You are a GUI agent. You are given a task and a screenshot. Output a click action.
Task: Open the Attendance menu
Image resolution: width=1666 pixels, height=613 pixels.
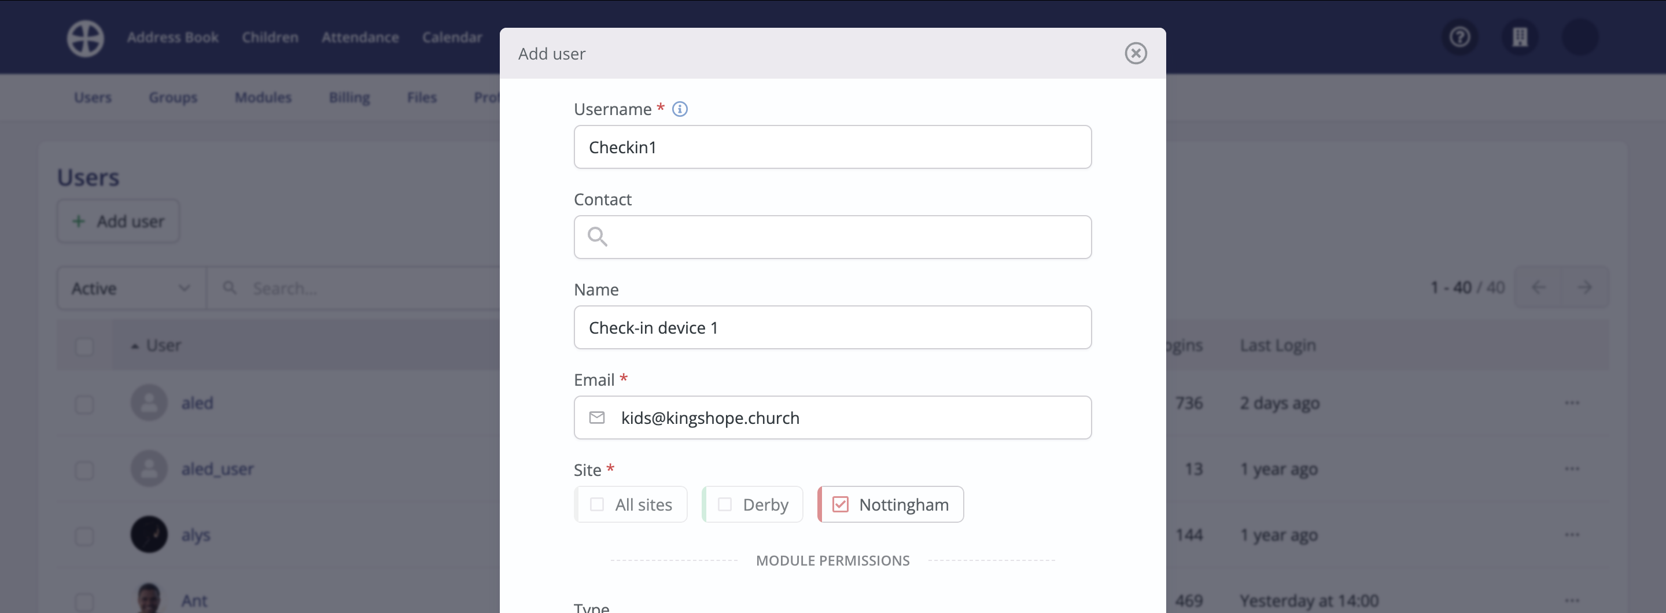[360, 38]
